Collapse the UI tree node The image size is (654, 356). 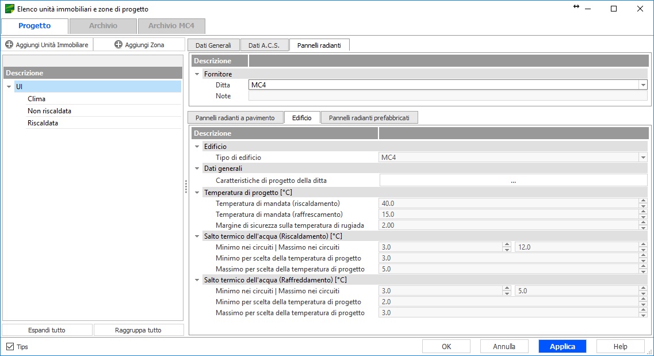(9, 87)
